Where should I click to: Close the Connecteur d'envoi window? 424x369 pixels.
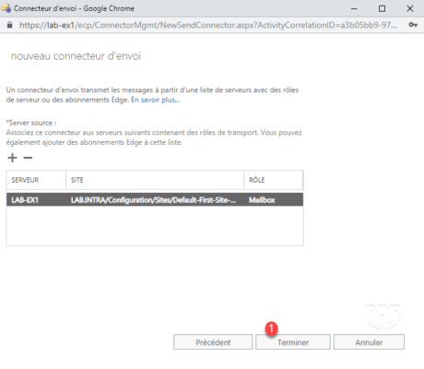coord(410,8)
